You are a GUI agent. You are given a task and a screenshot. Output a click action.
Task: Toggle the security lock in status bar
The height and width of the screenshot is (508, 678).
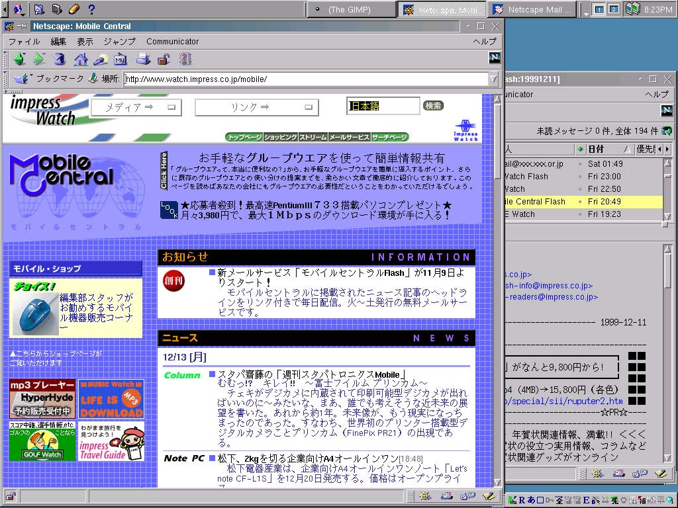11,495
